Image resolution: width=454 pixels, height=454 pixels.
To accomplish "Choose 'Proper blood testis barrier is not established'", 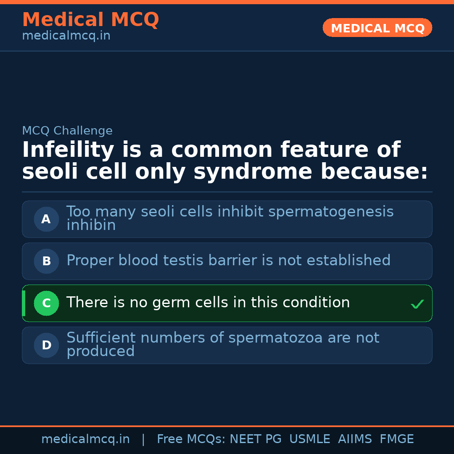I will pyautogui.click(x=228, y=261).
